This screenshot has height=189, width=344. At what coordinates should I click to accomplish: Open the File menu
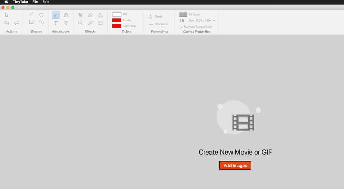(x=35, y=2)
